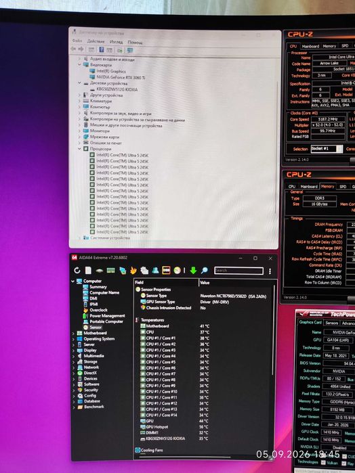Click the GA104 (LHR) GPU field in GPU-Z
The height and width of the screenshot is (473, 355).
(x=338, y=340)
